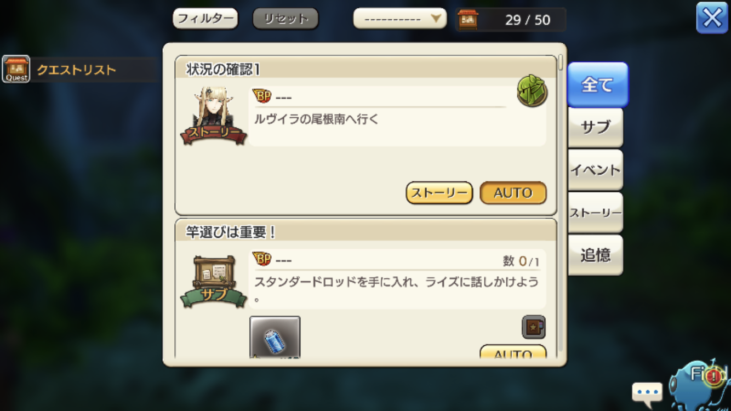Click the blue rod reward item thumbnail
The width and height of the screenshot is (731, 411).
(x=275, y=338)
